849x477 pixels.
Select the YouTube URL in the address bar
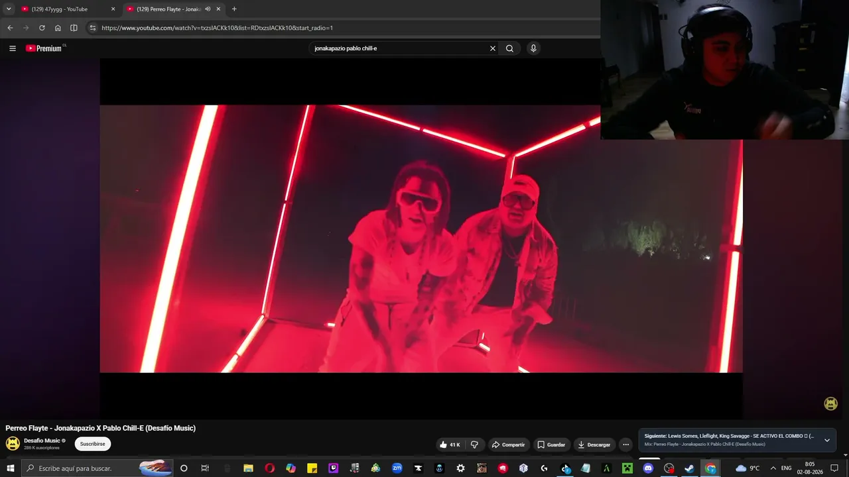[x=218, y=28]
